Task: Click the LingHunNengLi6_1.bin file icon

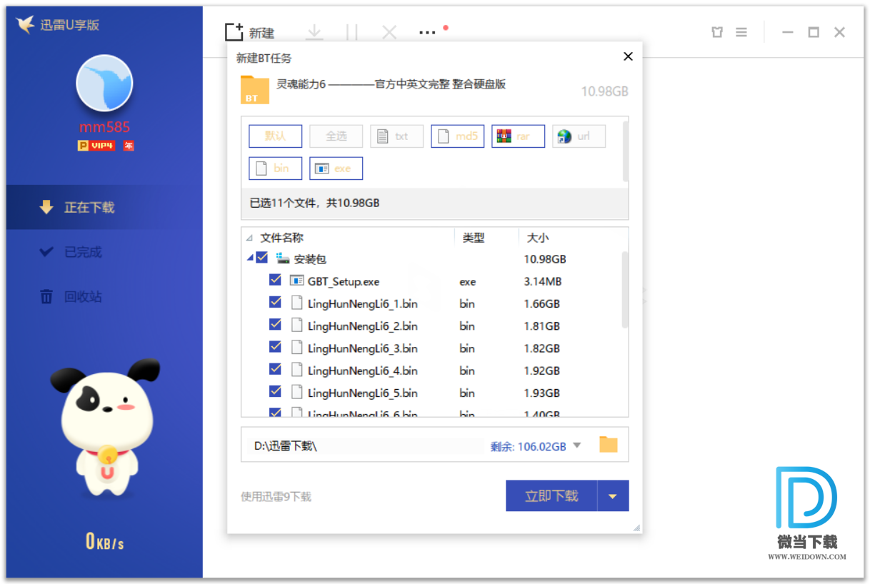Action: click(297, 303)
